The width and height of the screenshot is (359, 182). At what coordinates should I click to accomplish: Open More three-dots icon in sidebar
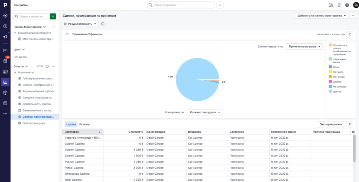click(5, 114)
